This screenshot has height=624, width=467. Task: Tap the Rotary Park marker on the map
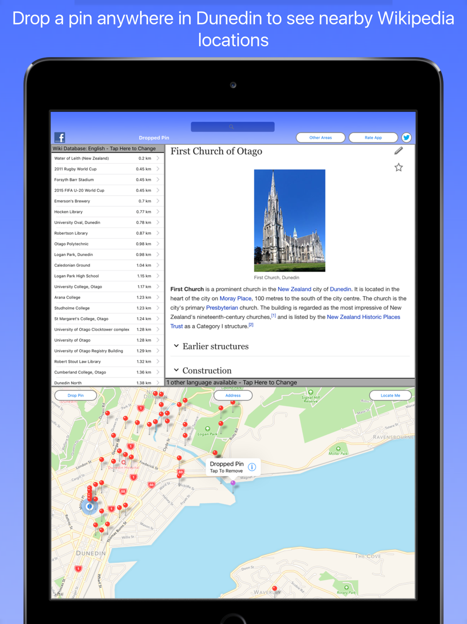346,588
